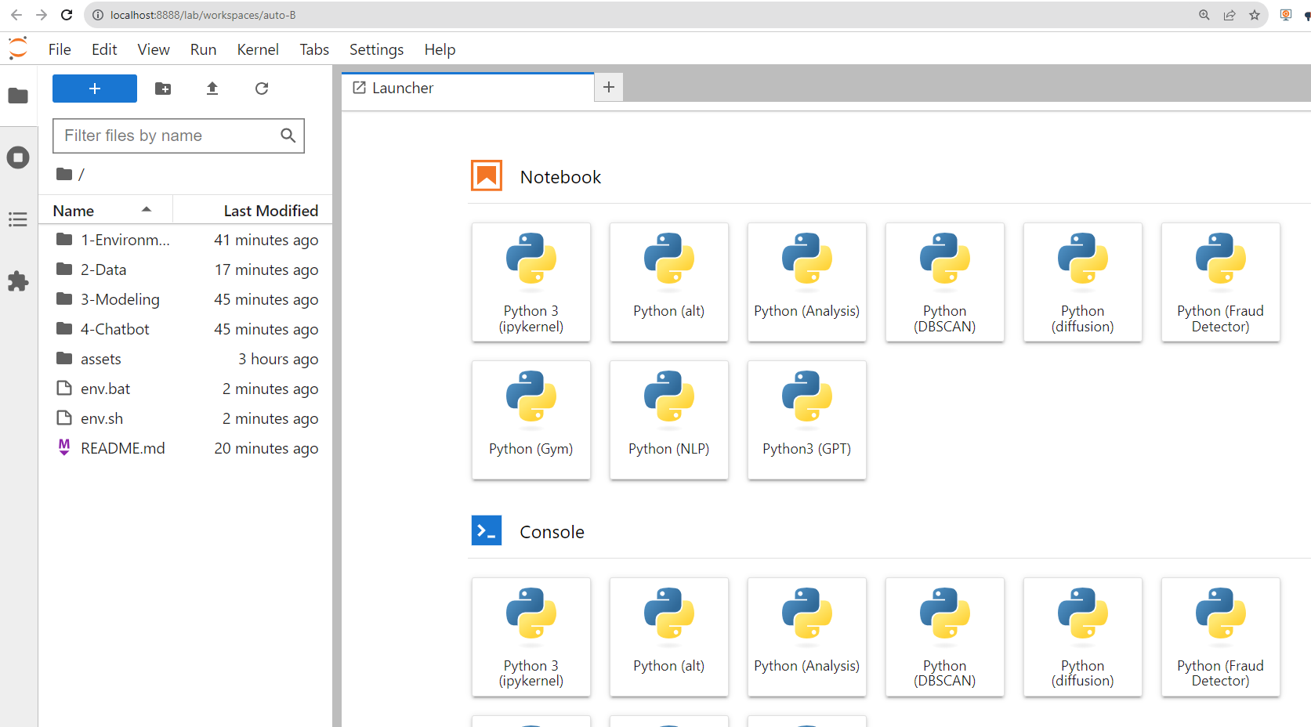Click the orange Notebook section icon
Screen dimensions: 1311x727
tap(487, 175)
